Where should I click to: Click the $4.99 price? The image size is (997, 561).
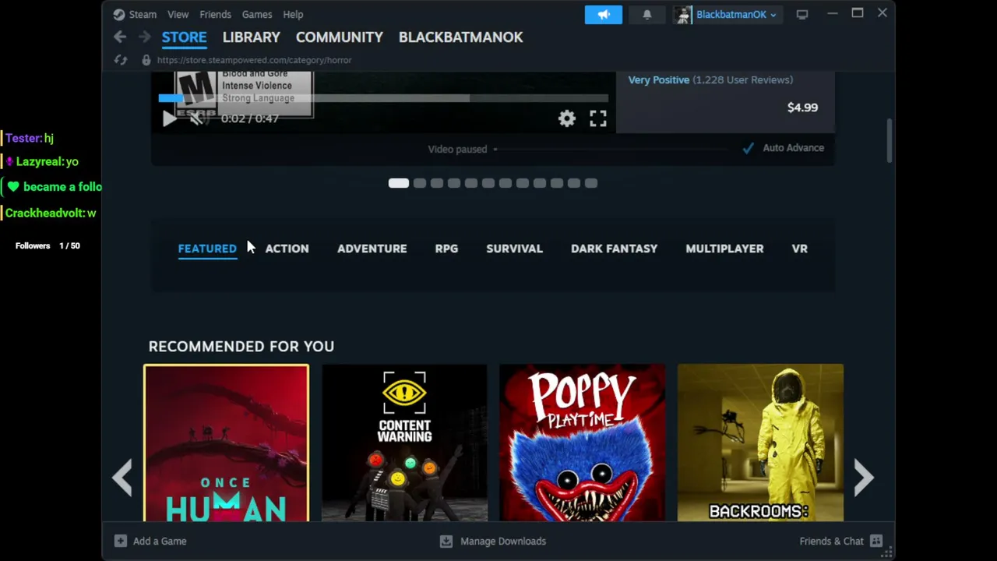click(x=802, y=108)
